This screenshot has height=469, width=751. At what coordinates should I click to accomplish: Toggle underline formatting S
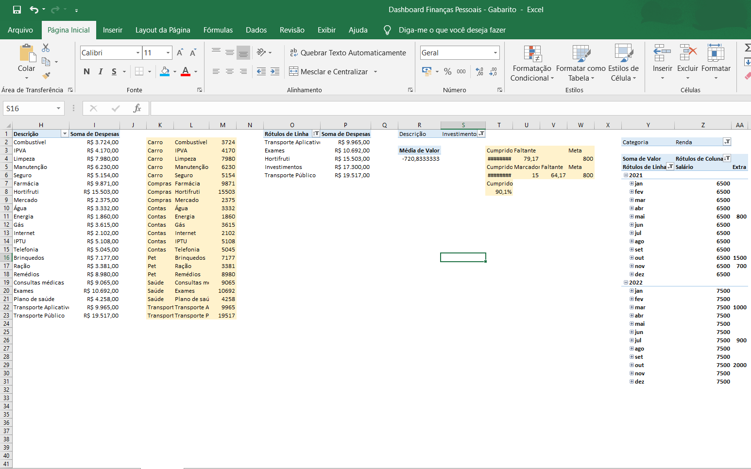114,71
